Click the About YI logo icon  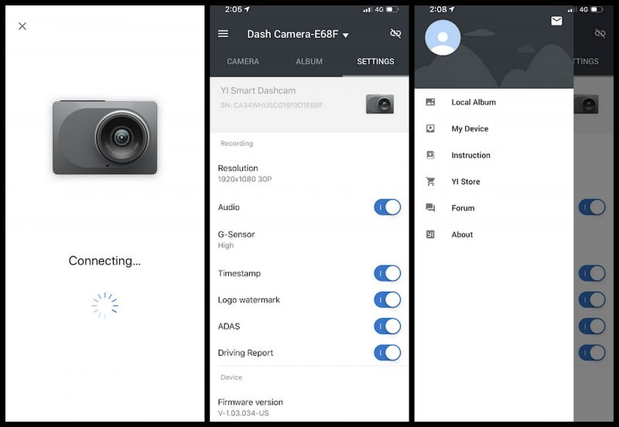pyautogui.click(x=430, y=235)
